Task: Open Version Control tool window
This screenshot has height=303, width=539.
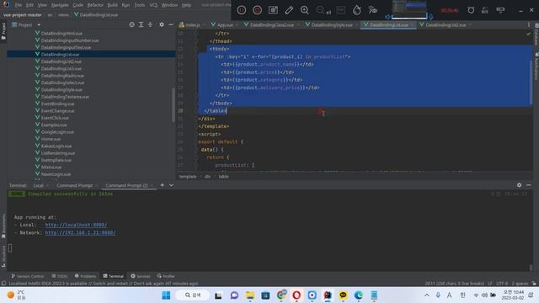Action: (28, 276)
